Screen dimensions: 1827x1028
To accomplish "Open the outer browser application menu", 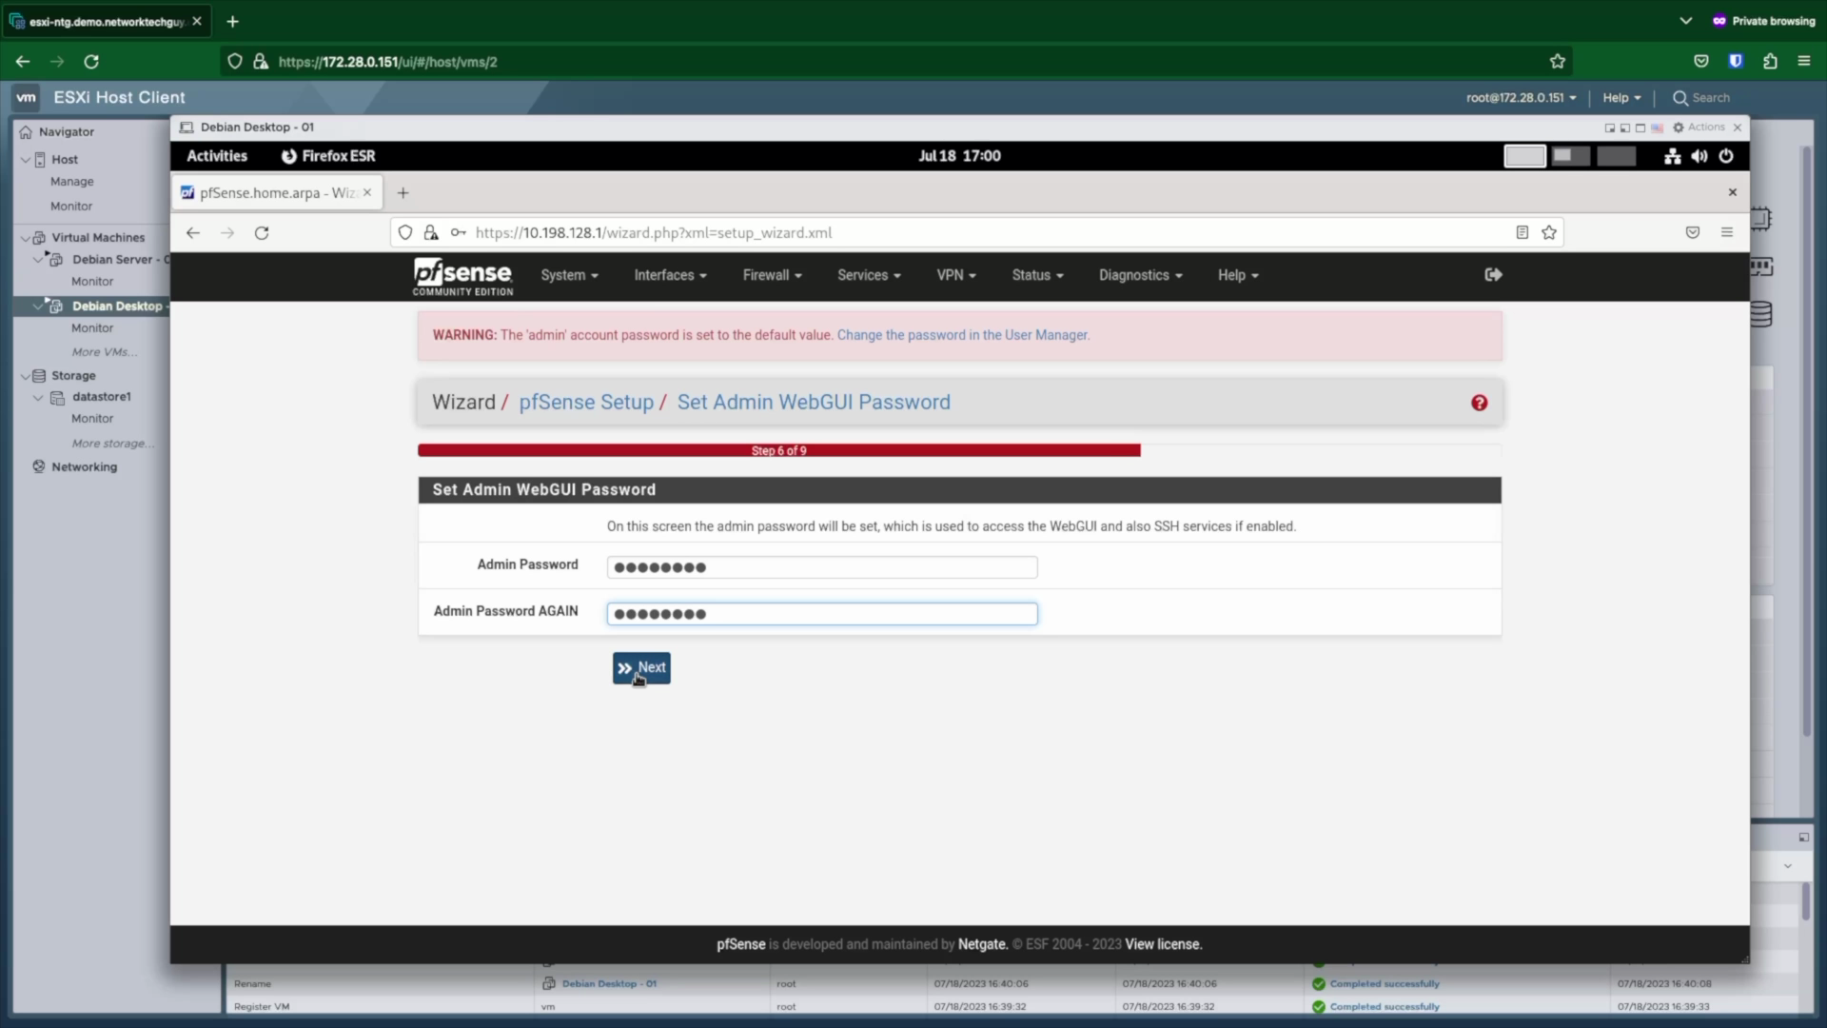I will tap(1804, 62).
